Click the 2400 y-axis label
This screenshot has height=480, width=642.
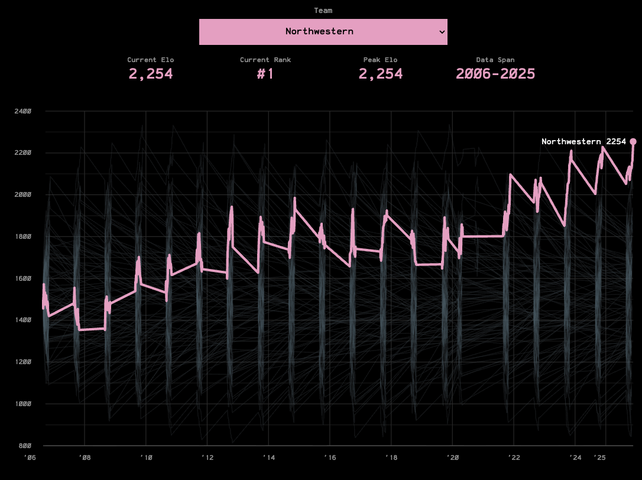23,111
